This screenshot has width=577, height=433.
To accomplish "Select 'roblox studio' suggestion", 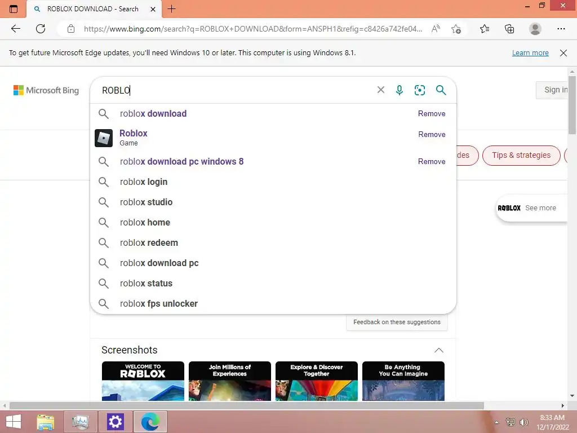I will [x=273, y=202].
